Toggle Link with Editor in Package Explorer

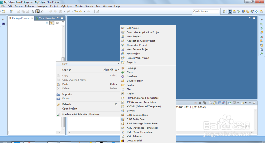[x=52, y=23]
